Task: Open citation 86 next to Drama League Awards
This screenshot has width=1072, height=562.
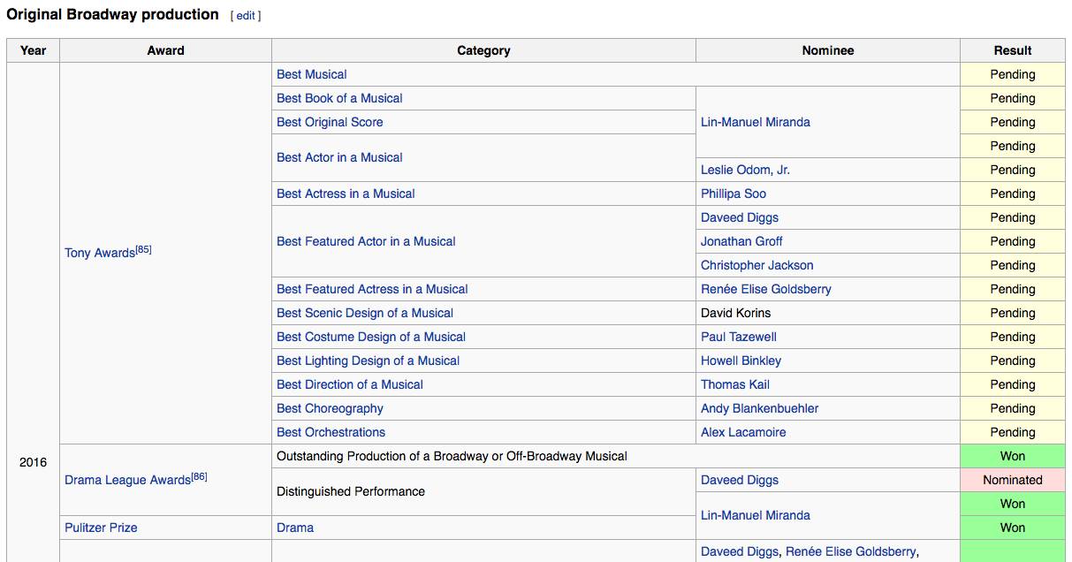Action: point(199,476)
